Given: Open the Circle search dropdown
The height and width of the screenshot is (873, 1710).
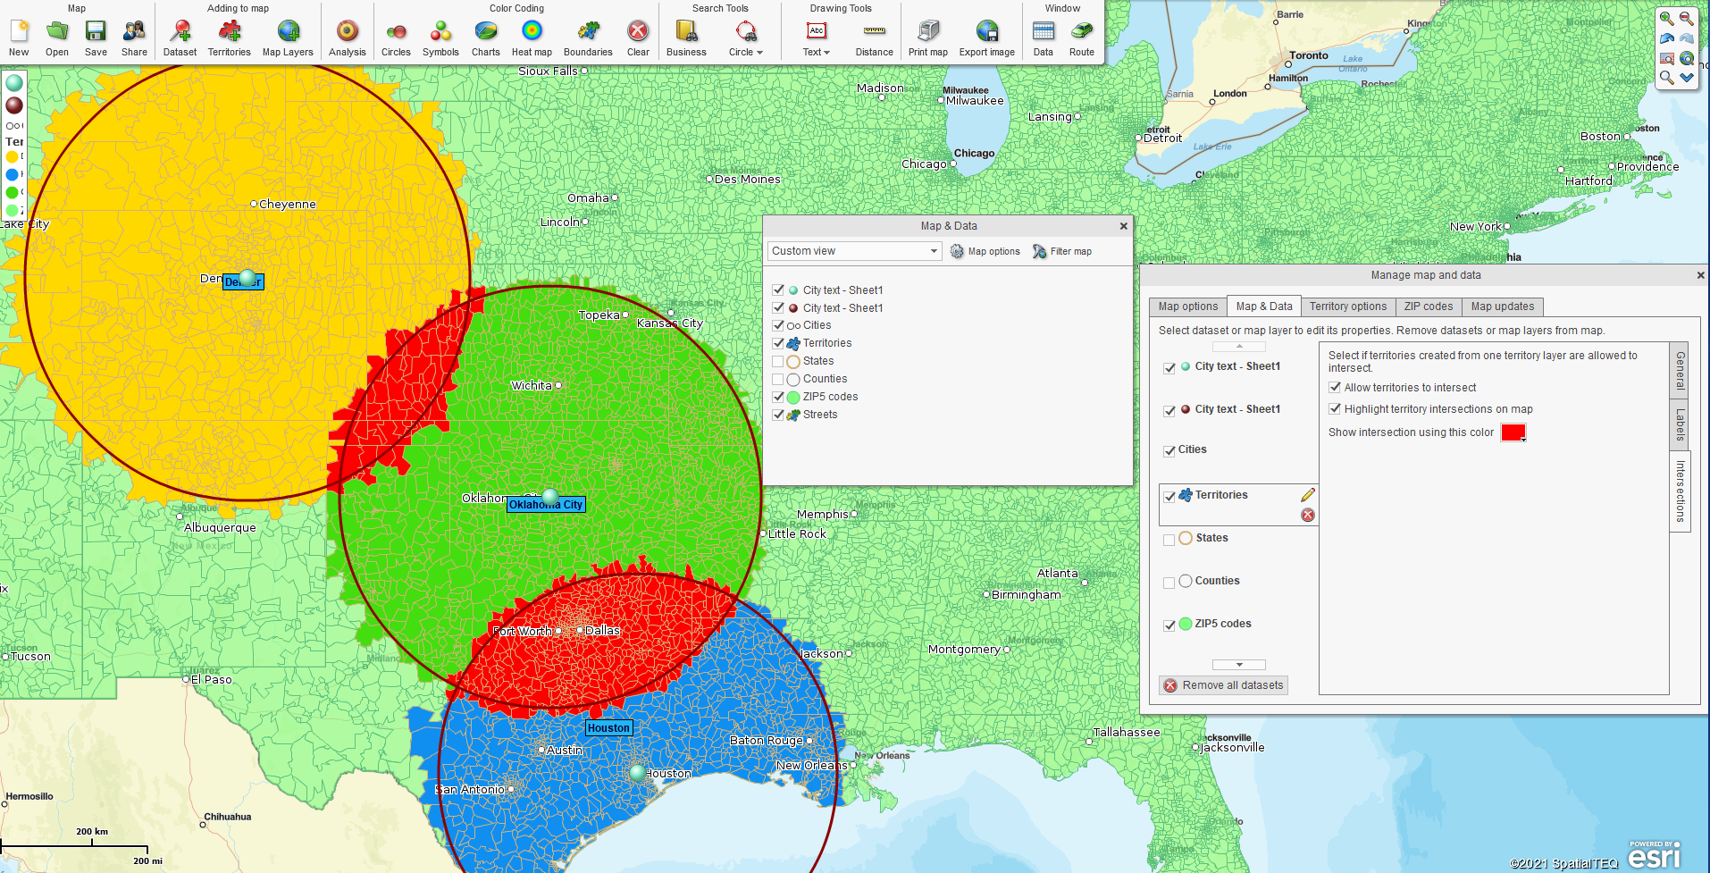Looking at the screenshot, I should coord(746,38).
